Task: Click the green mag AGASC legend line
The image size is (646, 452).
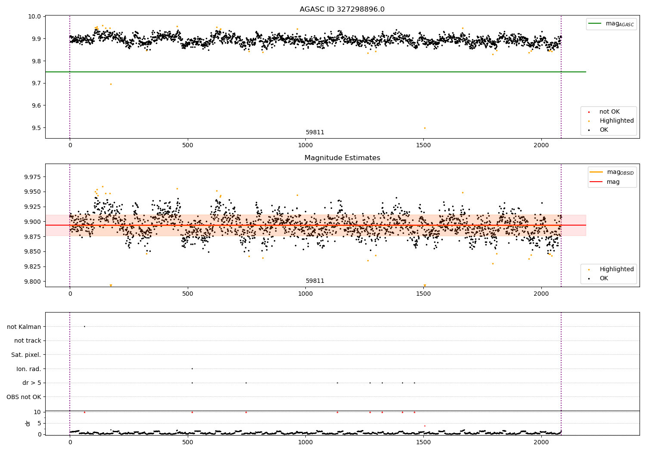Action: (x=596, y=24)
